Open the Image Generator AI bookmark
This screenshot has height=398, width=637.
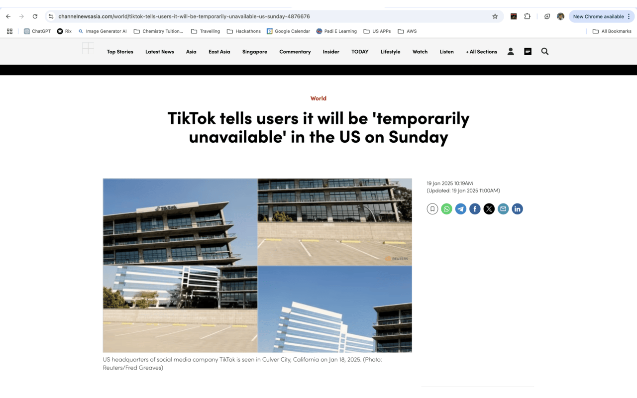102,31
